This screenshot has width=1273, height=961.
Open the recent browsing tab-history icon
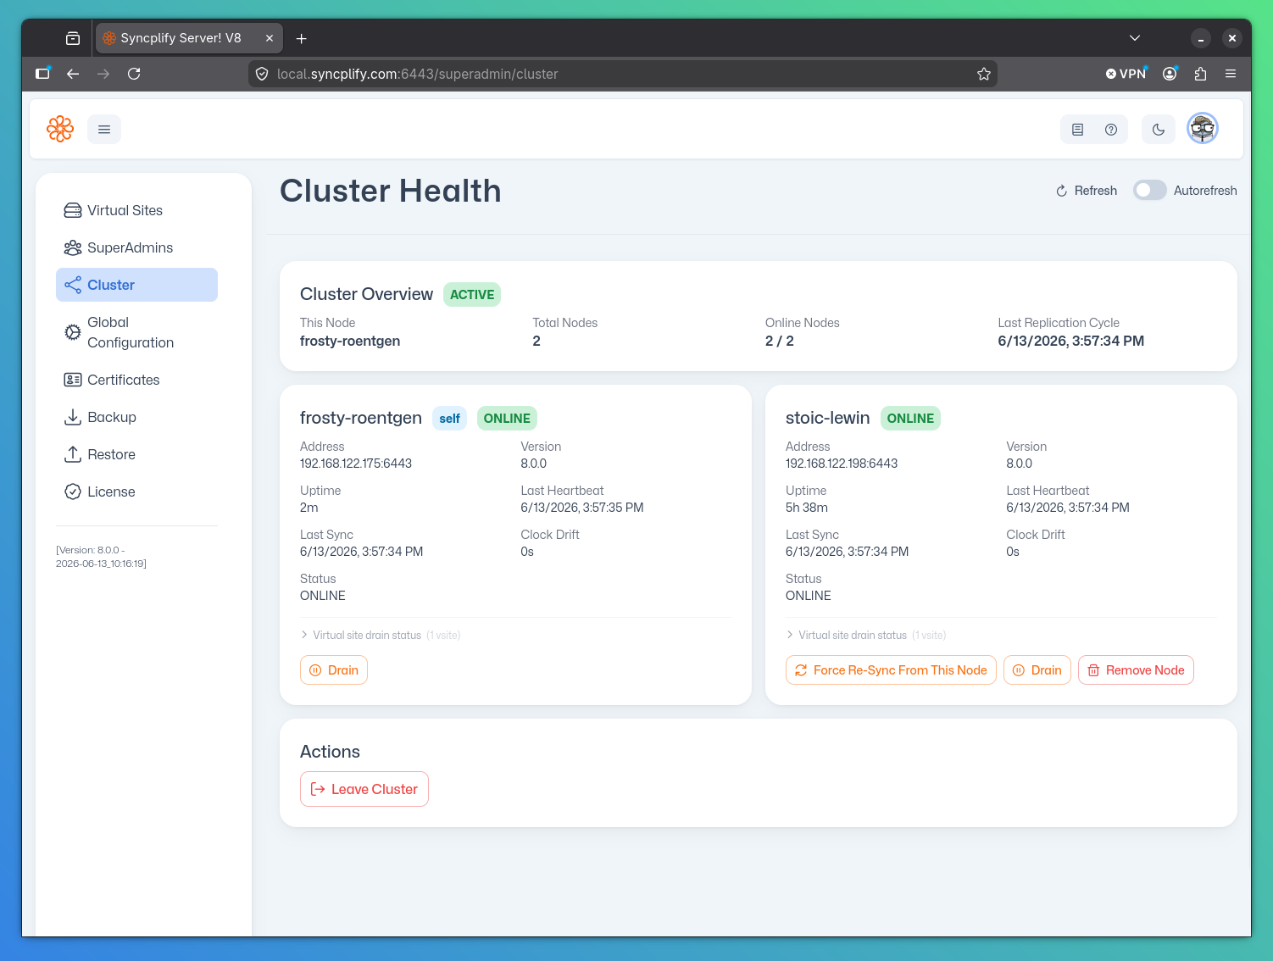(73, 38)
